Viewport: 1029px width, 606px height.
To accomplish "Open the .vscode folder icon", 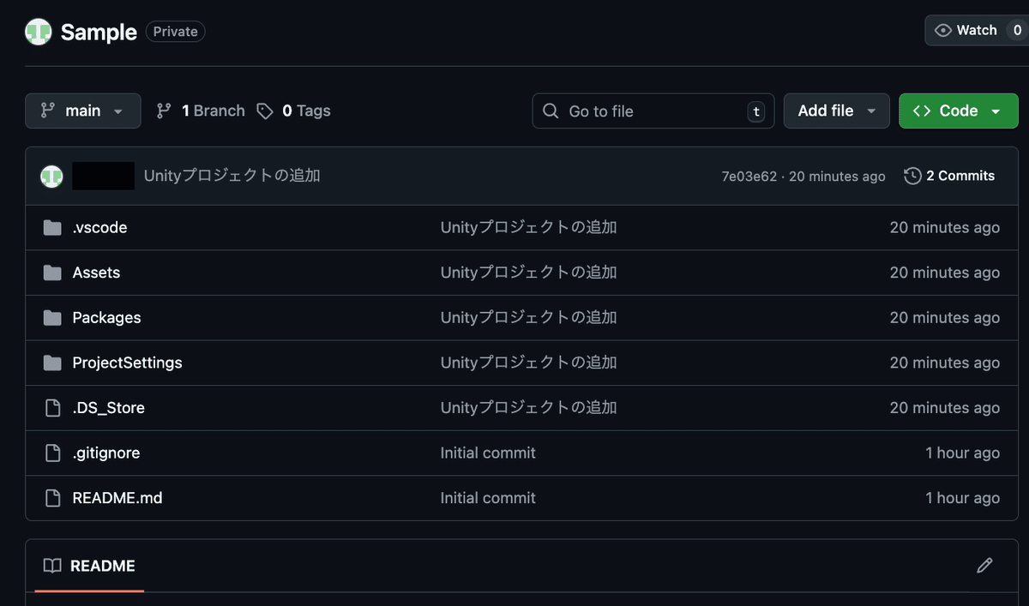I will point(52,227).
